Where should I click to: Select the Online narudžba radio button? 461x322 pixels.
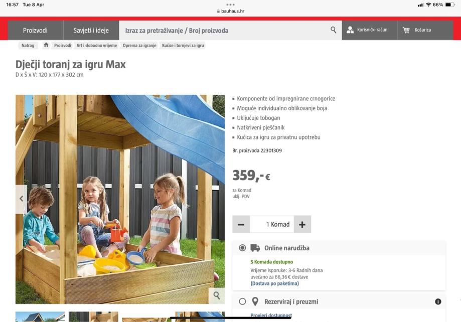(x=242, y=248)
